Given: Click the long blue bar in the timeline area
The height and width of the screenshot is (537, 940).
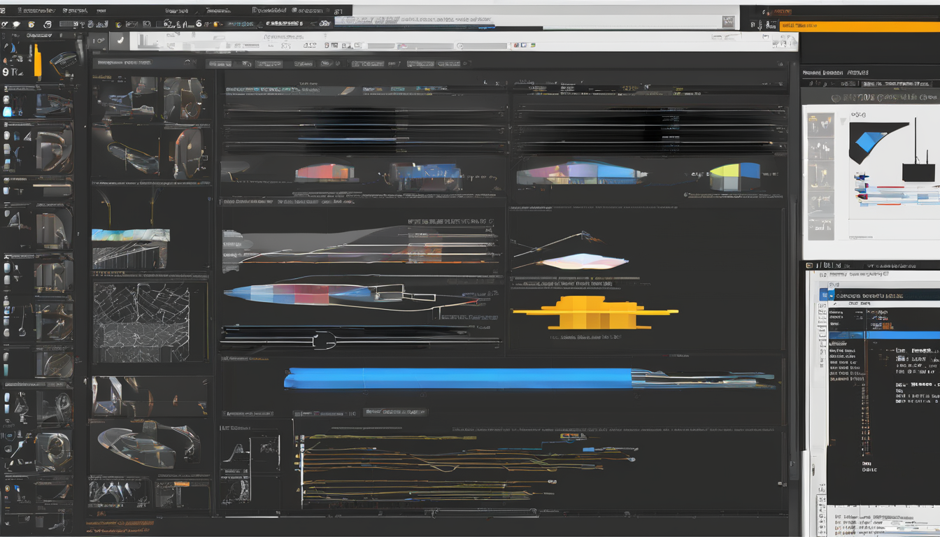Looking at the screenshot, I should click(x=460, y=378).
